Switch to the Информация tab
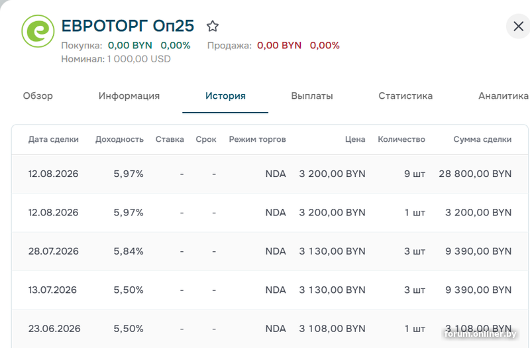 (129, 95)
